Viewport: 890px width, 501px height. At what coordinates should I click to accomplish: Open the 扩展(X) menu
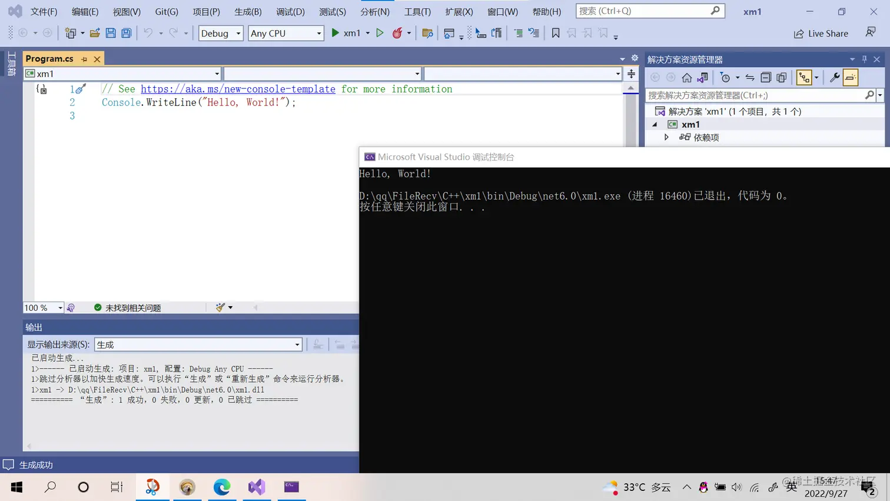click(x=459, y=11)
